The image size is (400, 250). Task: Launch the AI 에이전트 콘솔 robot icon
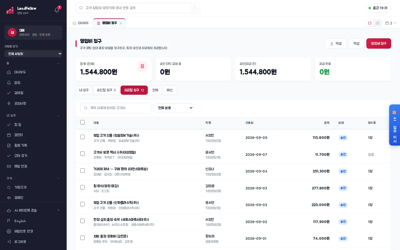click(x=9, y=210)
